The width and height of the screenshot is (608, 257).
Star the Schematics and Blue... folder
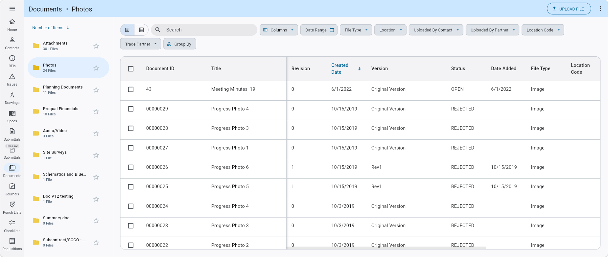point(96,177)
